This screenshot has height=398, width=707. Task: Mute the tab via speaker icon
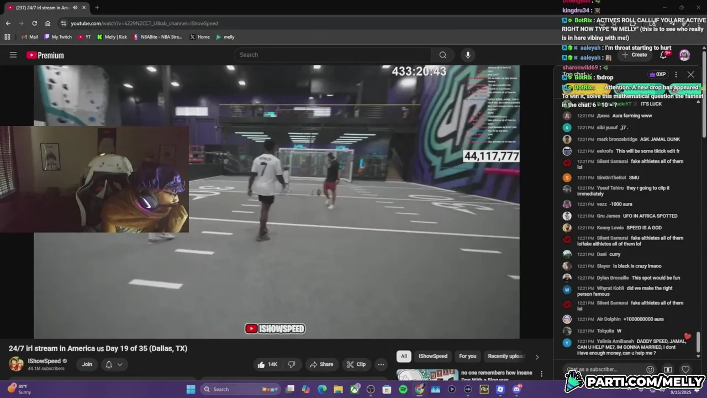coord(75,8)
